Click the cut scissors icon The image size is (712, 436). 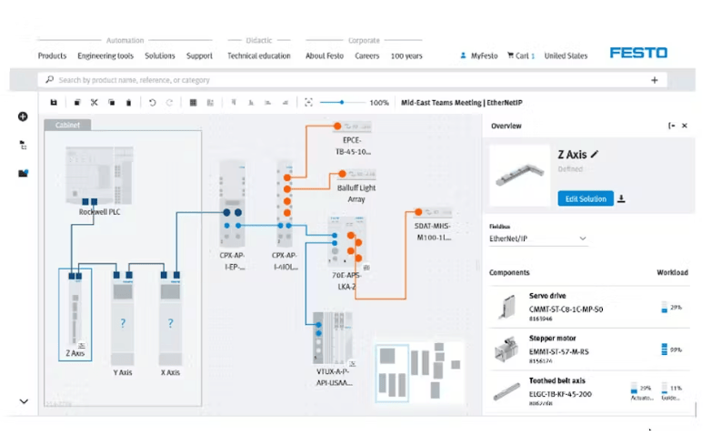pos(94,103)
